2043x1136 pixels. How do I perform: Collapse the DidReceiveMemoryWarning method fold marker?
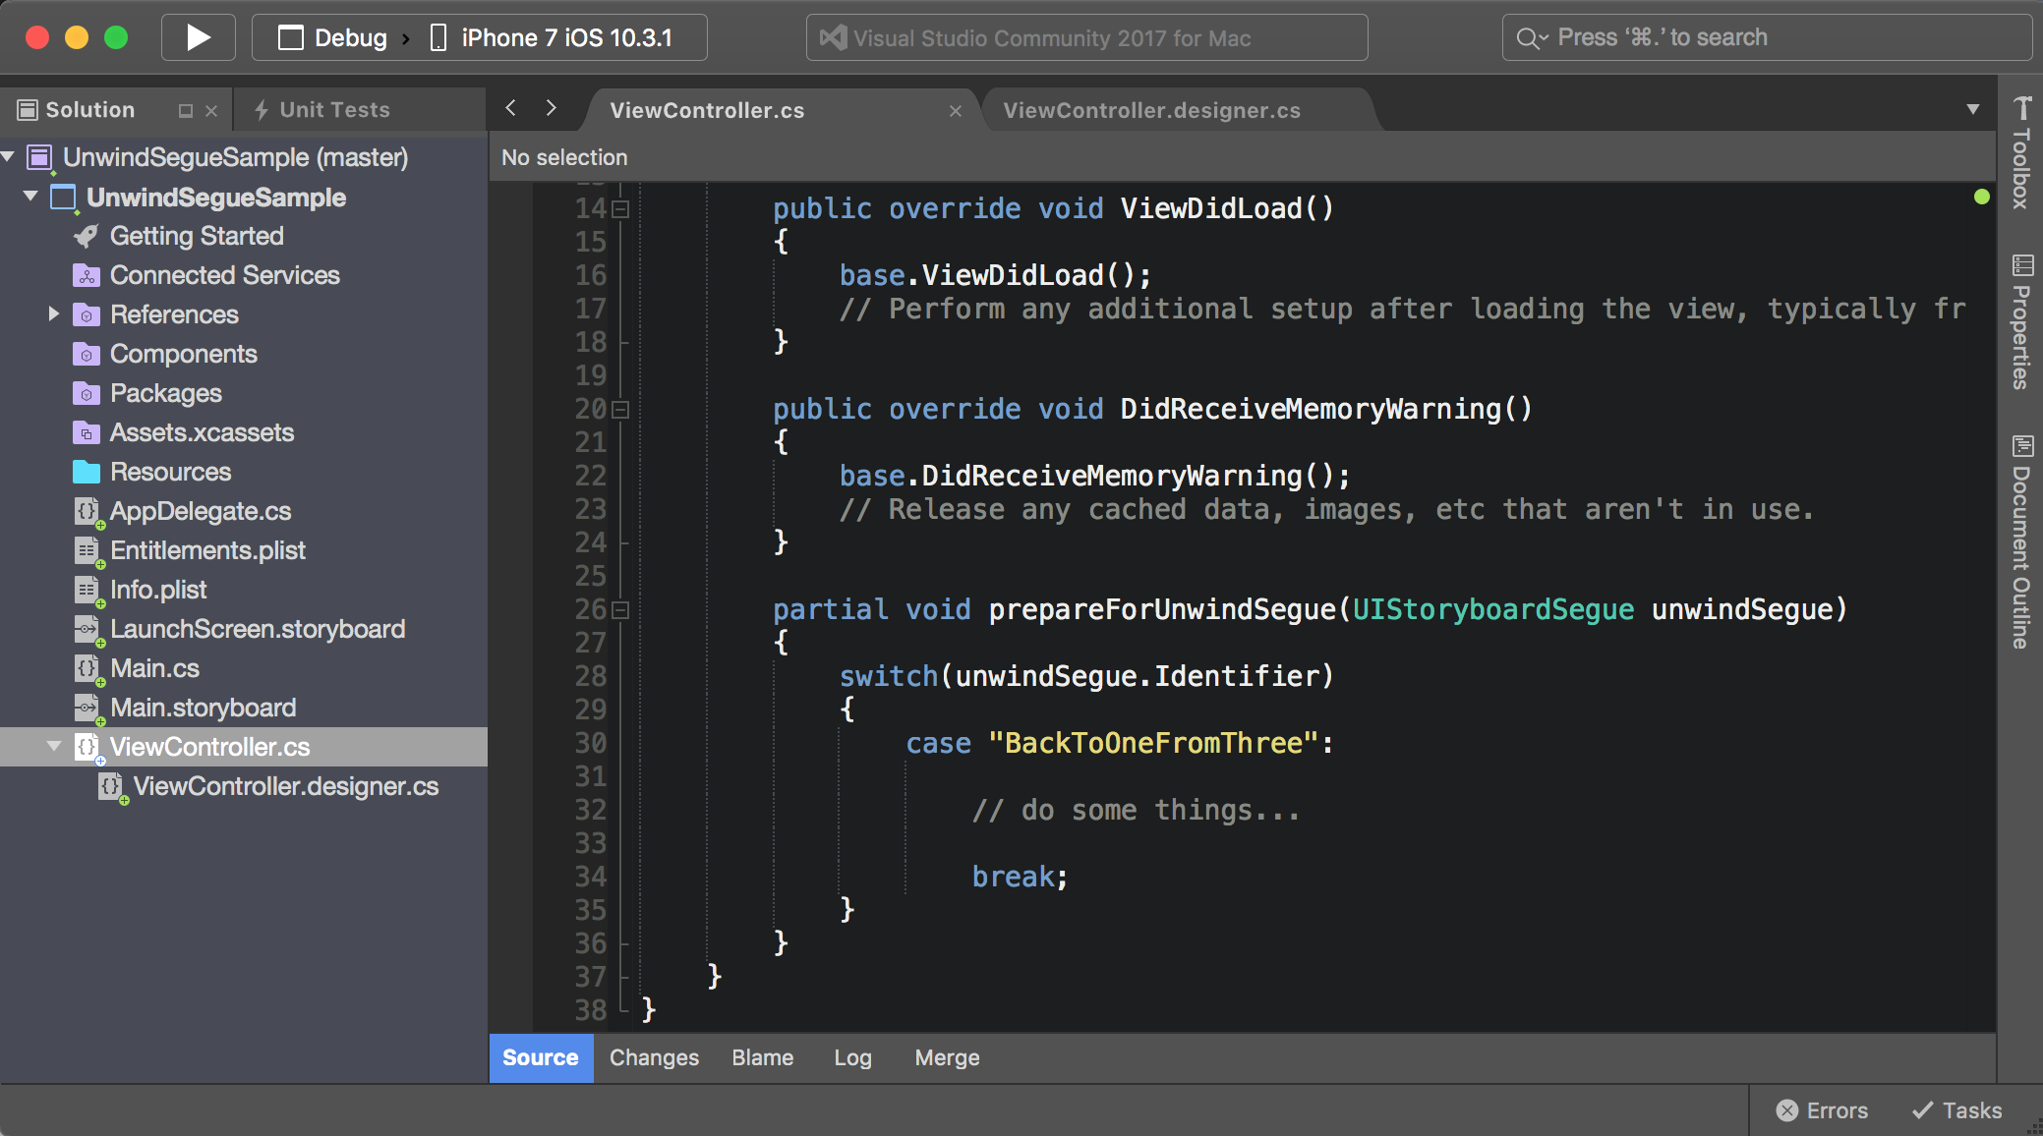620,409
